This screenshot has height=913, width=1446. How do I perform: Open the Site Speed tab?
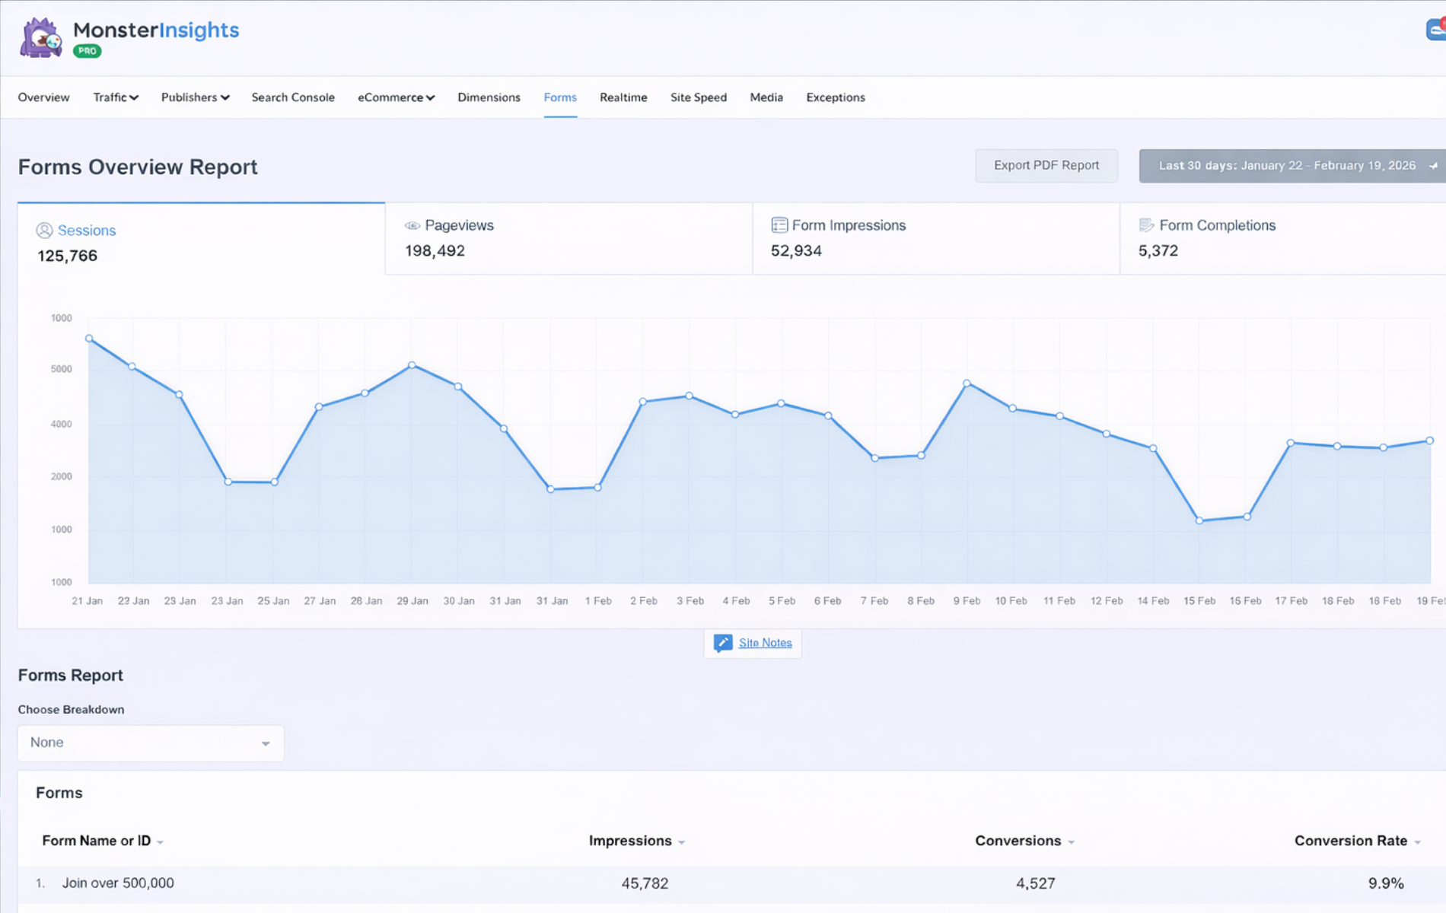(698, 97)
